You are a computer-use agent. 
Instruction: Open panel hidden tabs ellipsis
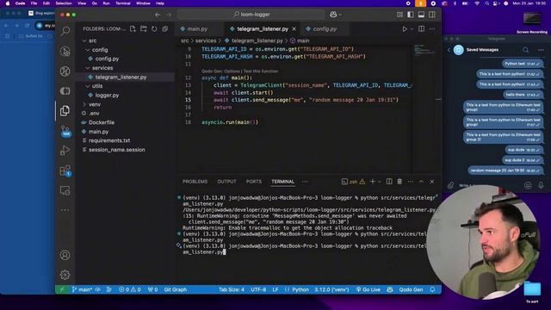[x=305, y=182]
